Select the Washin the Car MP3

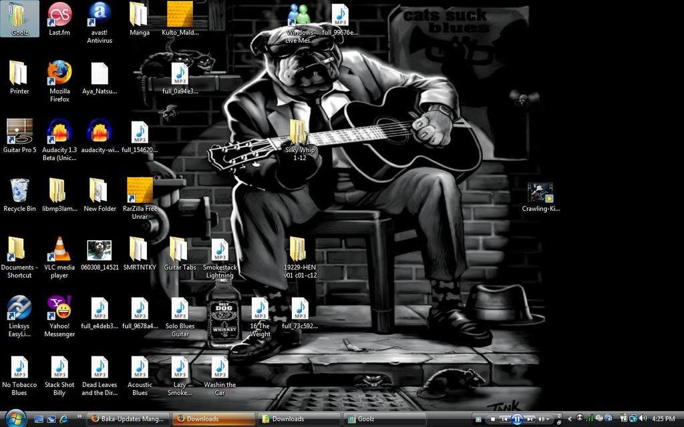(x=220, y=376)
